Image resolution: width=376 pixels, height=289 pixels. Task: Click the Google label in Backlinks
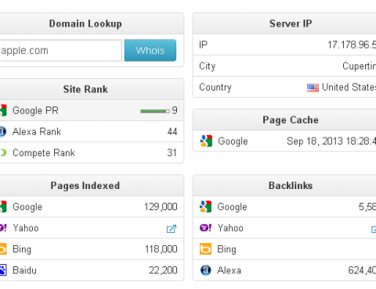pyautogui.click(x=232, y=207)
